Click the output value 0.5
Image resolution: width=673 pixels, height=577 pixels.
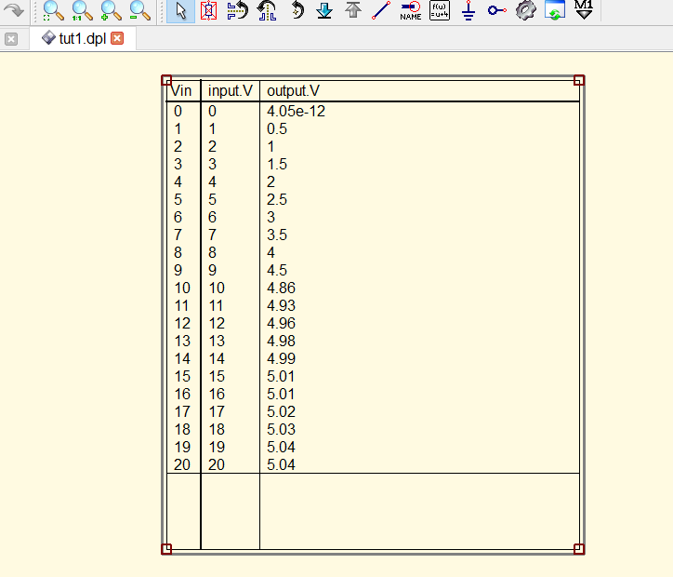pyautogui.click(x=277, y=128)
